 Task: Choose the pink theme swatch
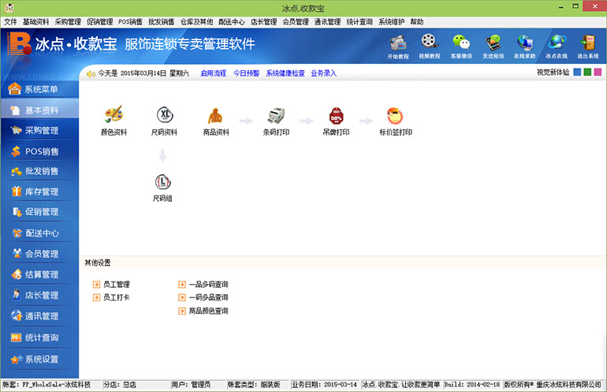point(598,72)
